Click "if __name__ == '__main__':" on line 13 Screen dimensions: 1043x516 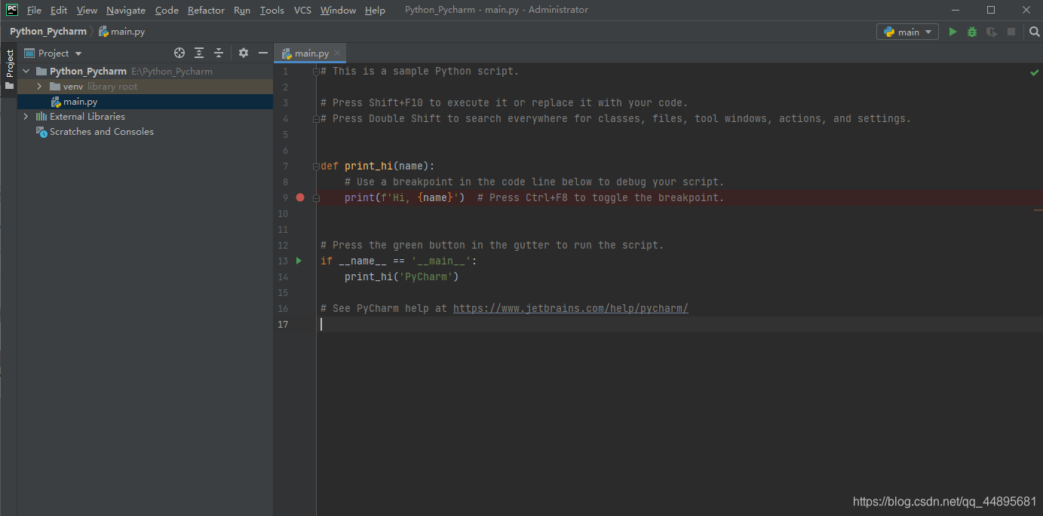(399, 261)
